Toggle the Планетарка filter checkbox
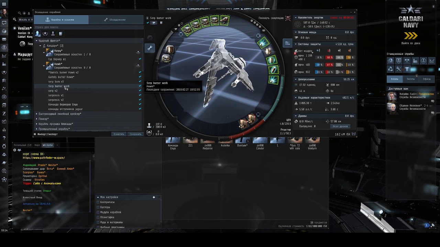This screenshot has width=440, height=247. (98, 217)
